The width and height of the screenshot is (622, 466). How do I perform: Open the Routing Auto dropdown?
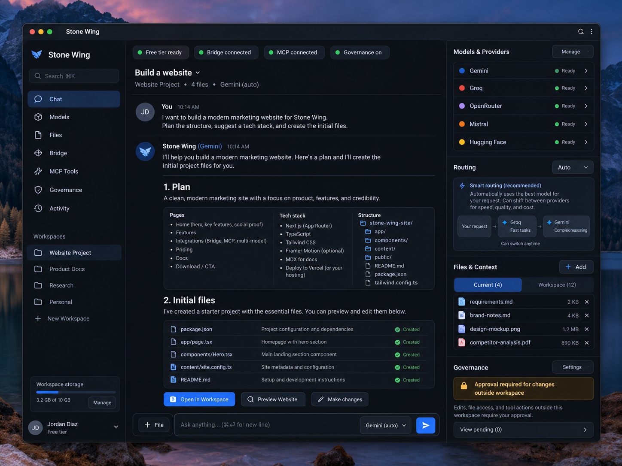[x=573, y=167]
